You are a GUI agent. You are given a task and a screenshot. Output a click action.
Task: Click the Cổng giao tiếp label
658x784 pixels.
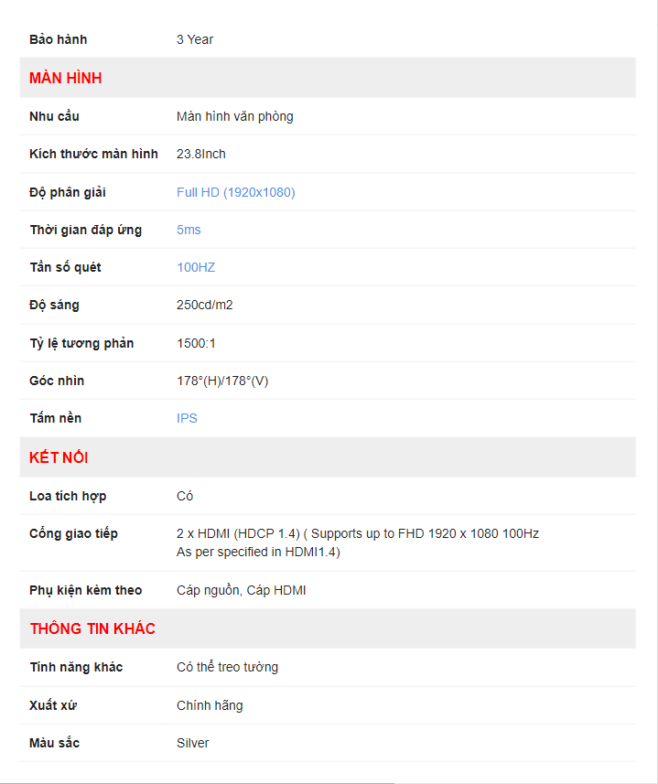73,533
